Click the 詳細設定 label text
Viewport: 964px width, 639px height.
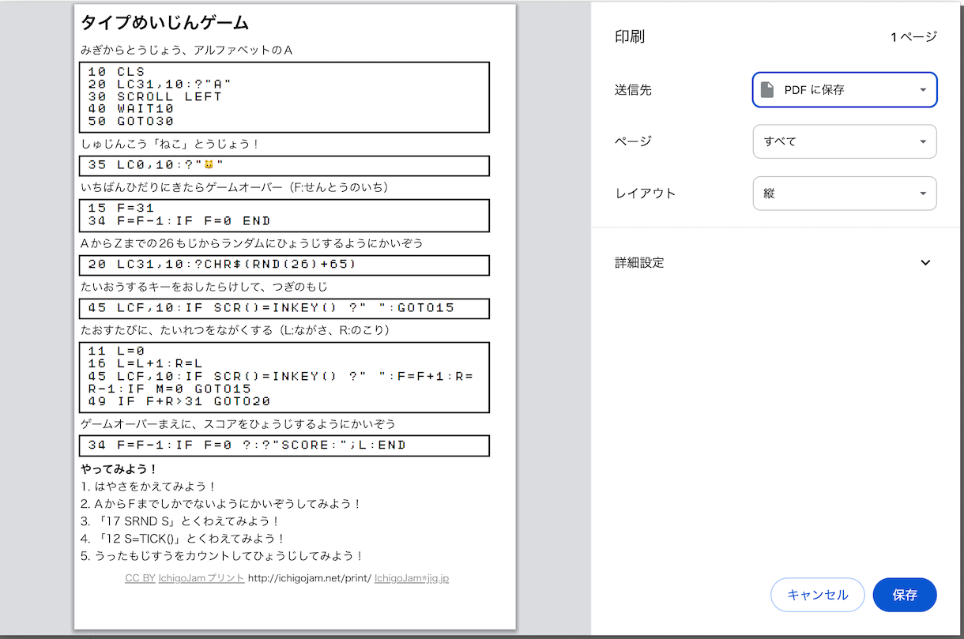point(639,263)
